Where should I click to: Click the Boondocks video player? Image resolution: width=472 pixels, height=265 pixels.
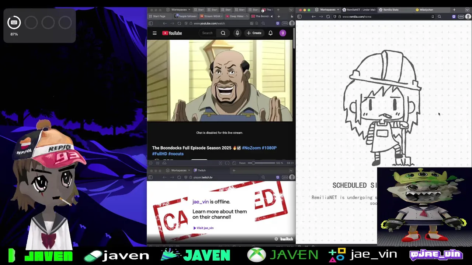coord(220,81)
